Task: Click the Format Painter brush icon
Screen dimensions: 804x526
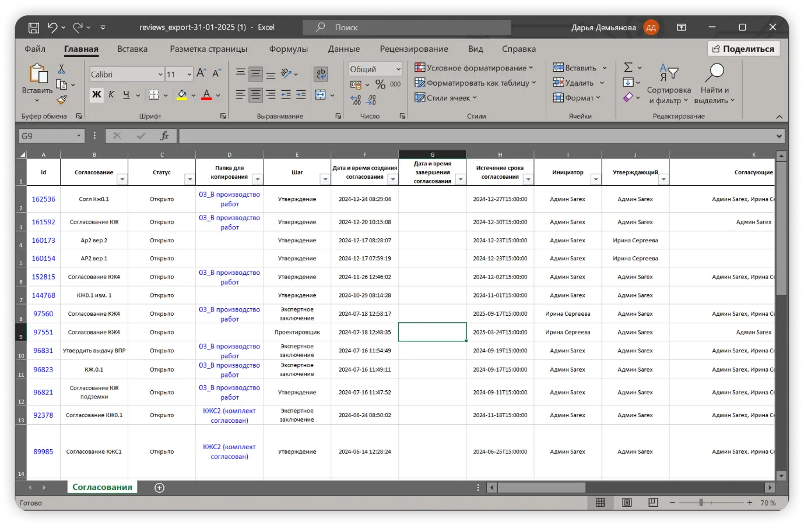Action: tap(62, 100)
